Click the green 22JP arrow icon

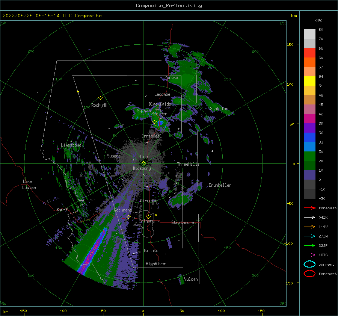click(309, 245)
